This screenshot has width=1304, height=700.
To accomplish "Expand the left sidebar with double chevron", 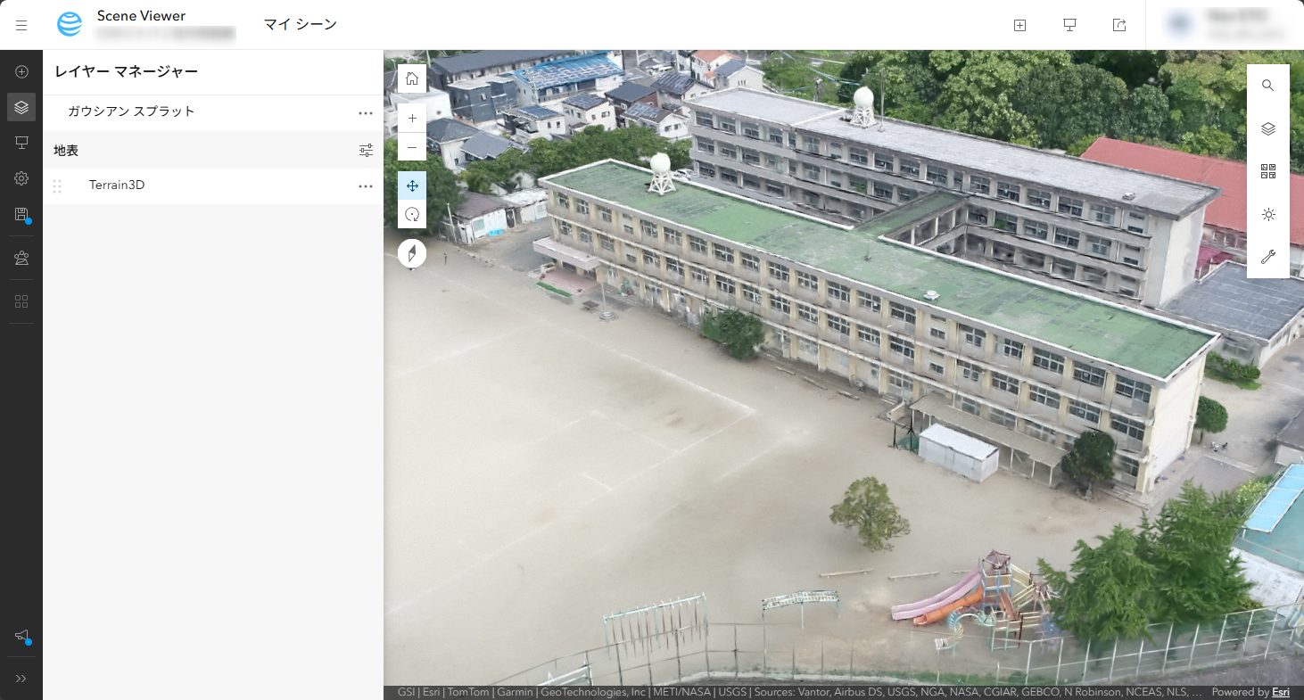I will coord(21,679).
